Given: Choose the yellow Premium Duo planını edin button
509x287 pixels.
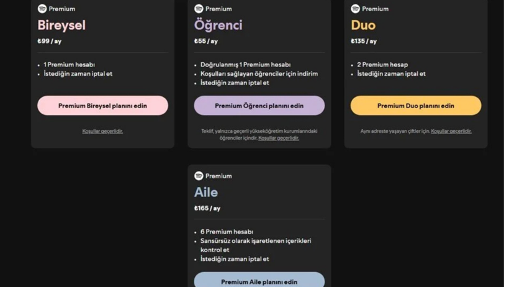Looking at the screenshot, I should click(415, 106).
